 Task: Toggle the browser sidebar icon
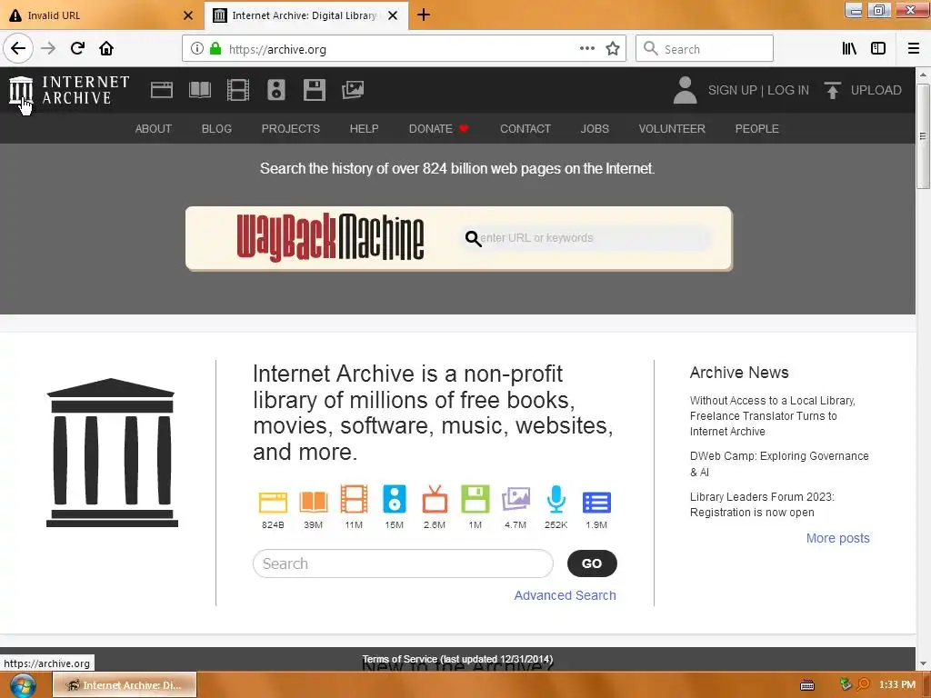[x=878, y=49]
